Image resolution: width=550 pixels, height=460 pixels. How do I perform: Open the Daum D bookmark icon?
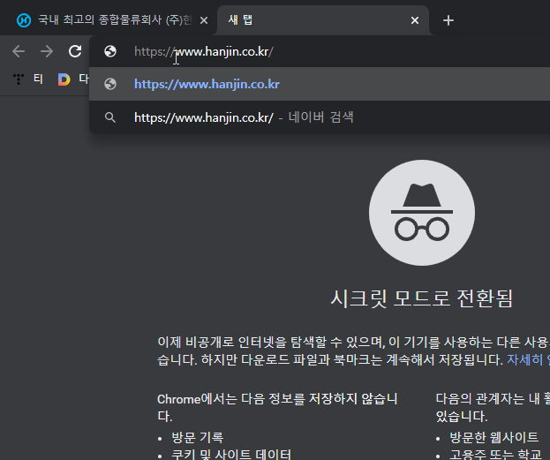[64, 79]
